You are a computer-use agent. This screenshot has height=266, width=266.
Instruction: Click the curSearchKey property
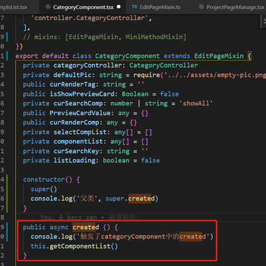(x=76, y=151)
